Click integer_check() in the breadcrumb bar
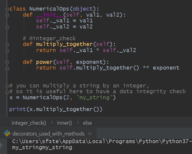Image resolution: width=192 pixels, height=154 pixels. click(x=29, y=123)
